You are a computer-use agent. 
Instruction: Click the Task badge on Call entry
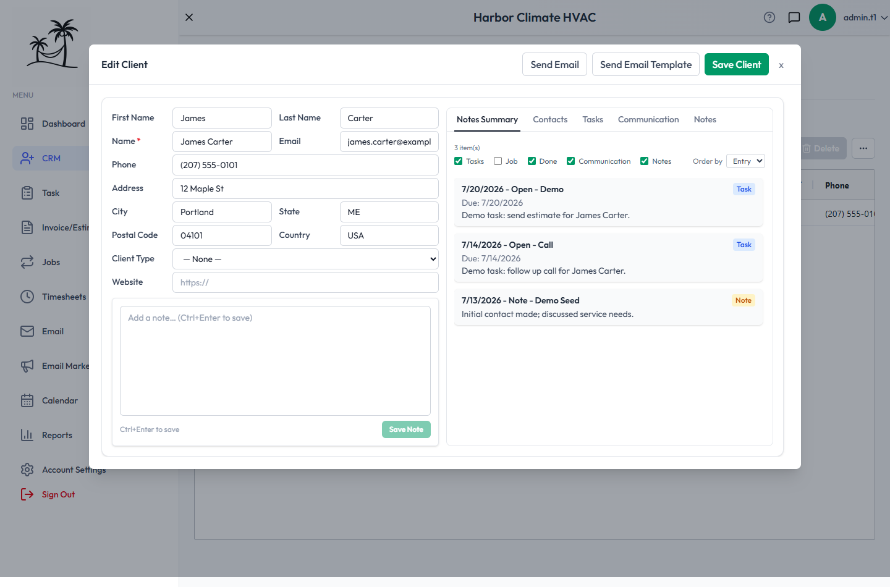744,245
